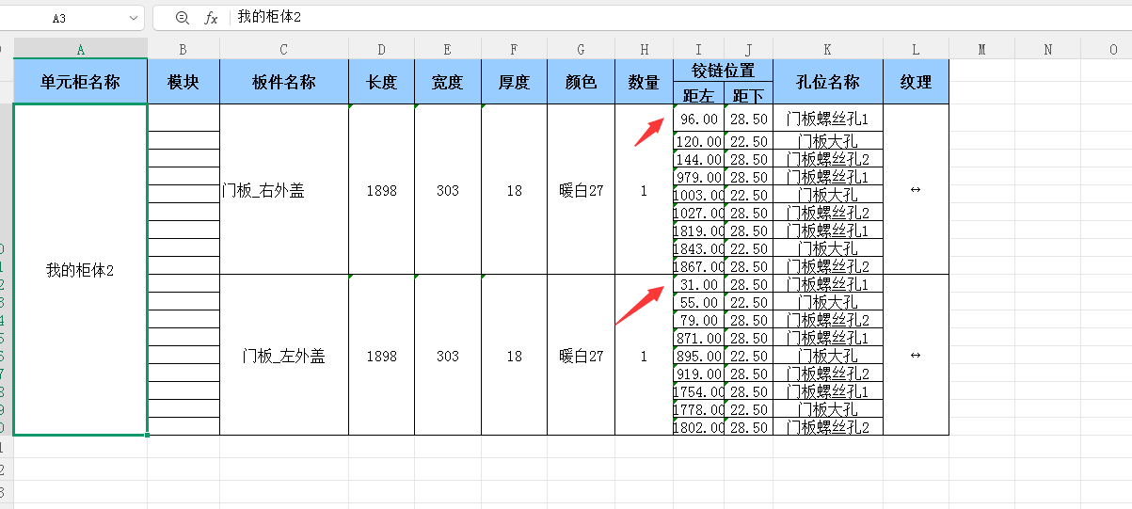Click the 板件名称 header cell
Screen dimensions: 1132x509
click(284, 82)
